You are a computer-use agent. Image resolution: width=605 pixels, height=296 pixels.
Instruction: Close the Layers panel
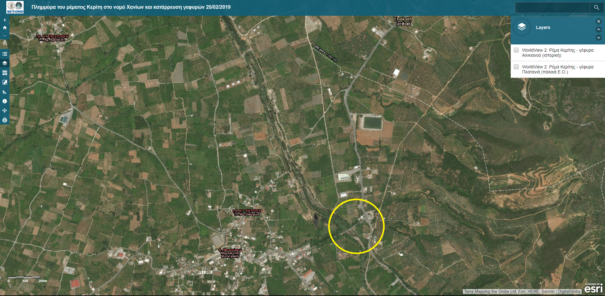pyautogui.click(x=599, y=21)
